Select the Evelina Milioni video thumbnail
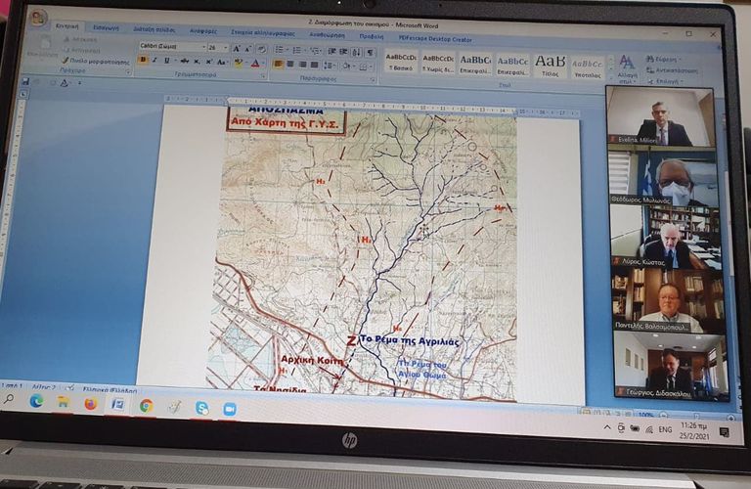 660,117
